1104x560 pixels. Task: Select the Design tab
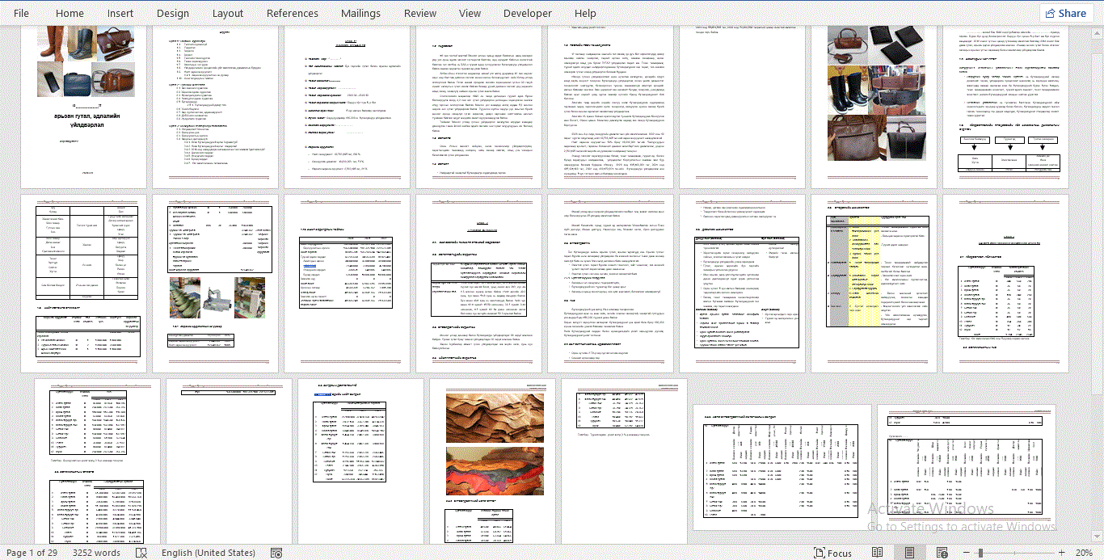(x=173, y=13)
